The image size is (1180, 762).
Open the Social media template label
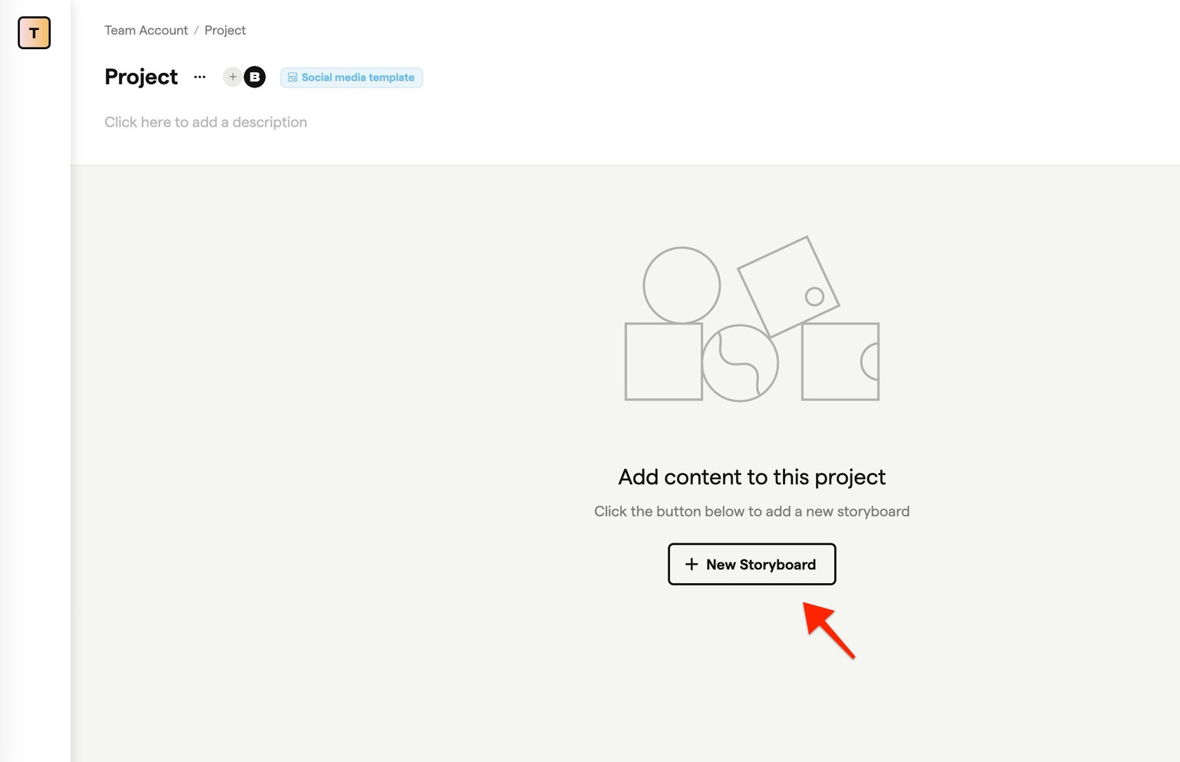[357, 78]
